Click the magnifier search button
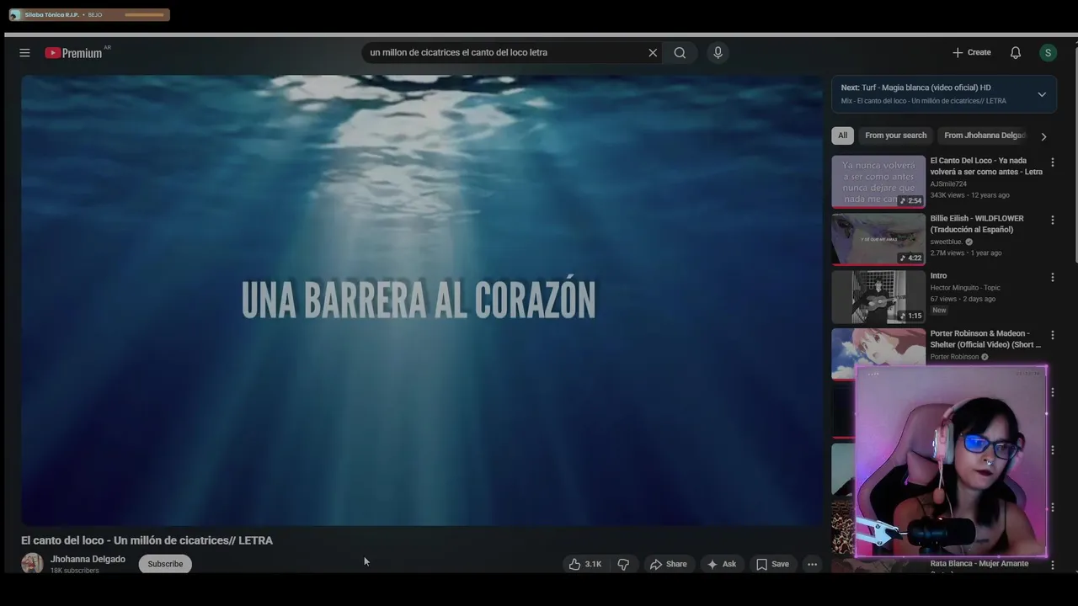This screenshot has width=1078, height=606. pyautogui.click(x=680, y=52)
